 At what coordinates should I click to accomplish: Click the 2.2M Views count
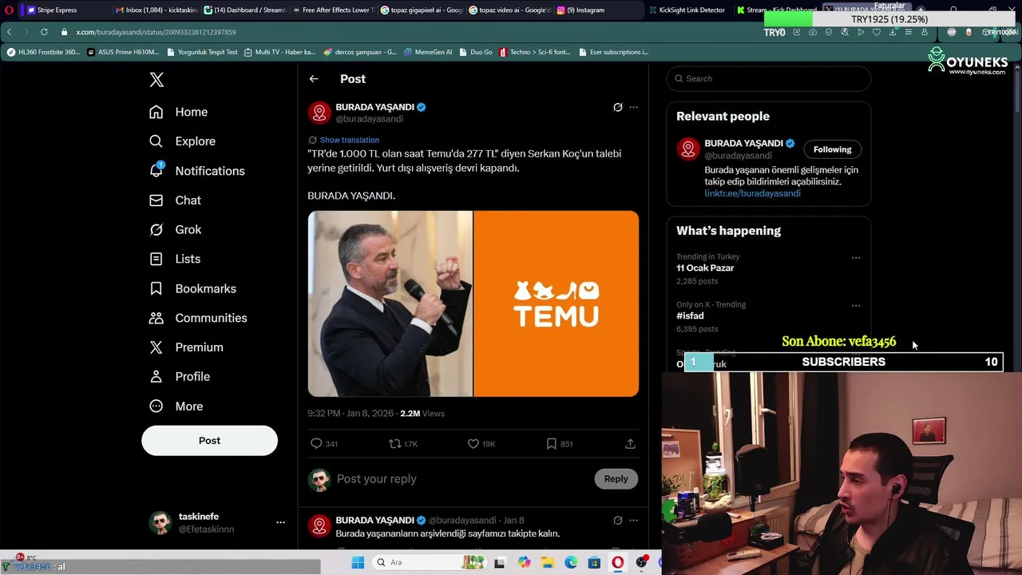point(422,414)
